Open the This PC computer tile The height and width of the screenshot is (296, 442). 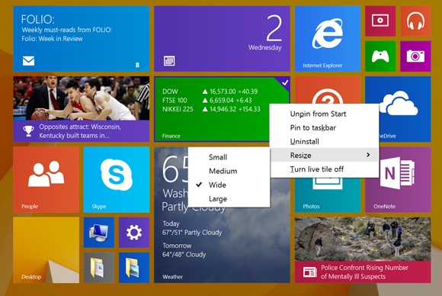tap(99, 233)
